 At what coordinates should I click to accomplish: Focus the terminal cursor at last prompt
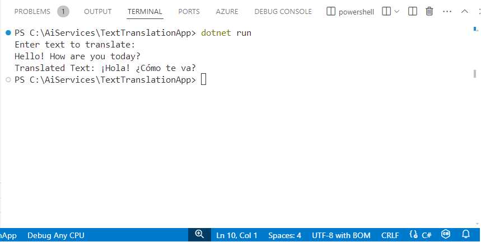click(203, 80)
